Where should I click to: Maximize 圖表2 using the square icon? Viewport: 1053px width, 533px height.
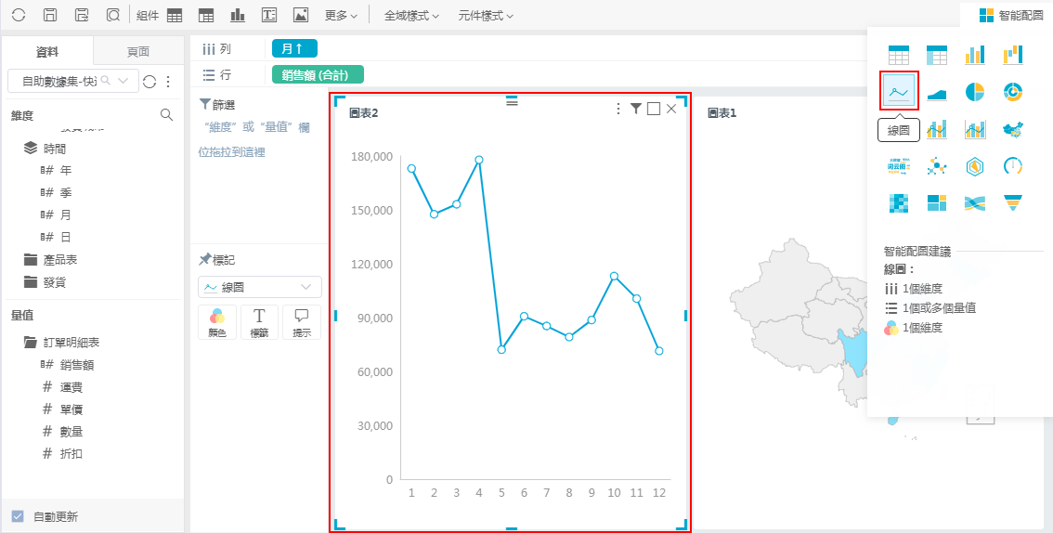pyautogui.click(x=654, y=109)
